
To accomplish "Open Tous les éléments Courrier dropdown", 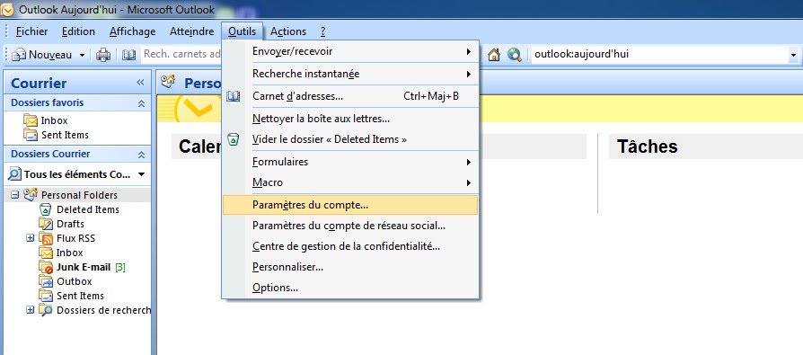I will tap(141, 174).
